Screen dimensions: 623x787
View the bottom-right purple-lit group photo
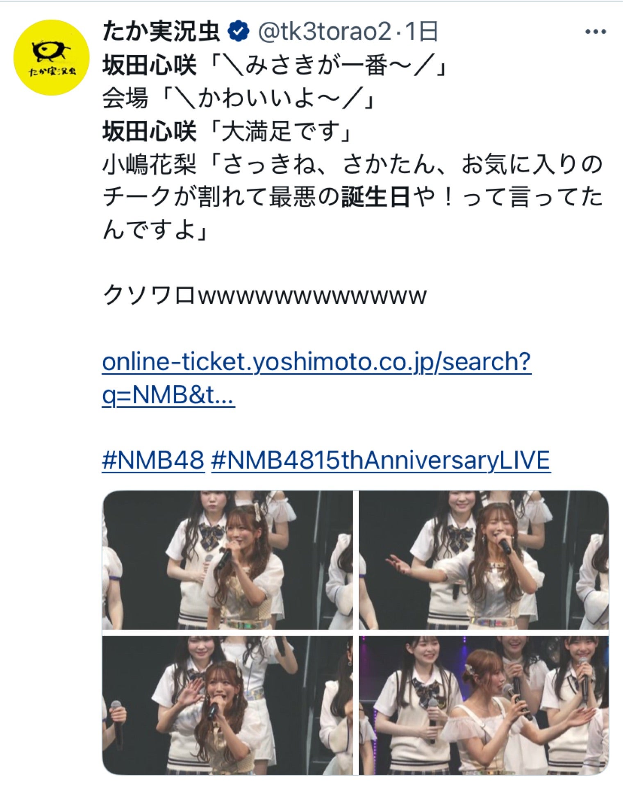click(x=484, y=705)
